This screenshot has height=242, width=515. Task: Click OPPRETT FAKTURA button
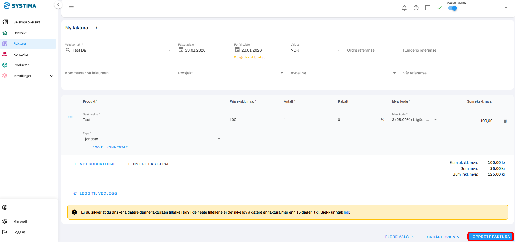[491, 237]
